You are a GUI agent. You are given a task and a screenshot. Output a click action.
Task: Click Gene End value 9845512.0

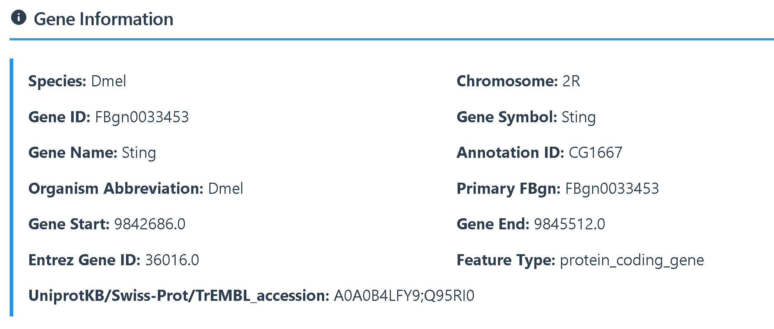point(569,224)
